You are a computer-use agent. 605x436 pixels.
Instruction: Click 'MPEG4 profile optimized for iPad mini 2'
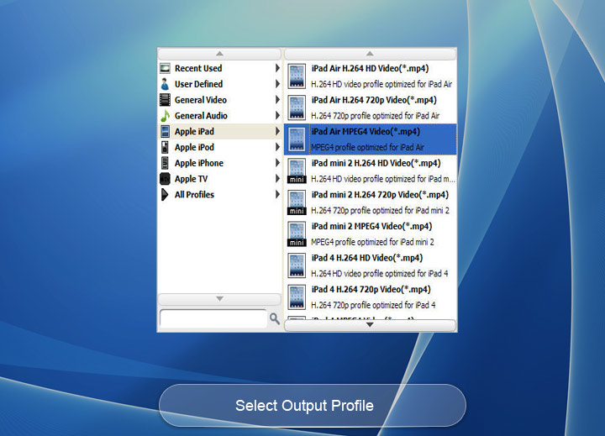(x=372, y=242)
